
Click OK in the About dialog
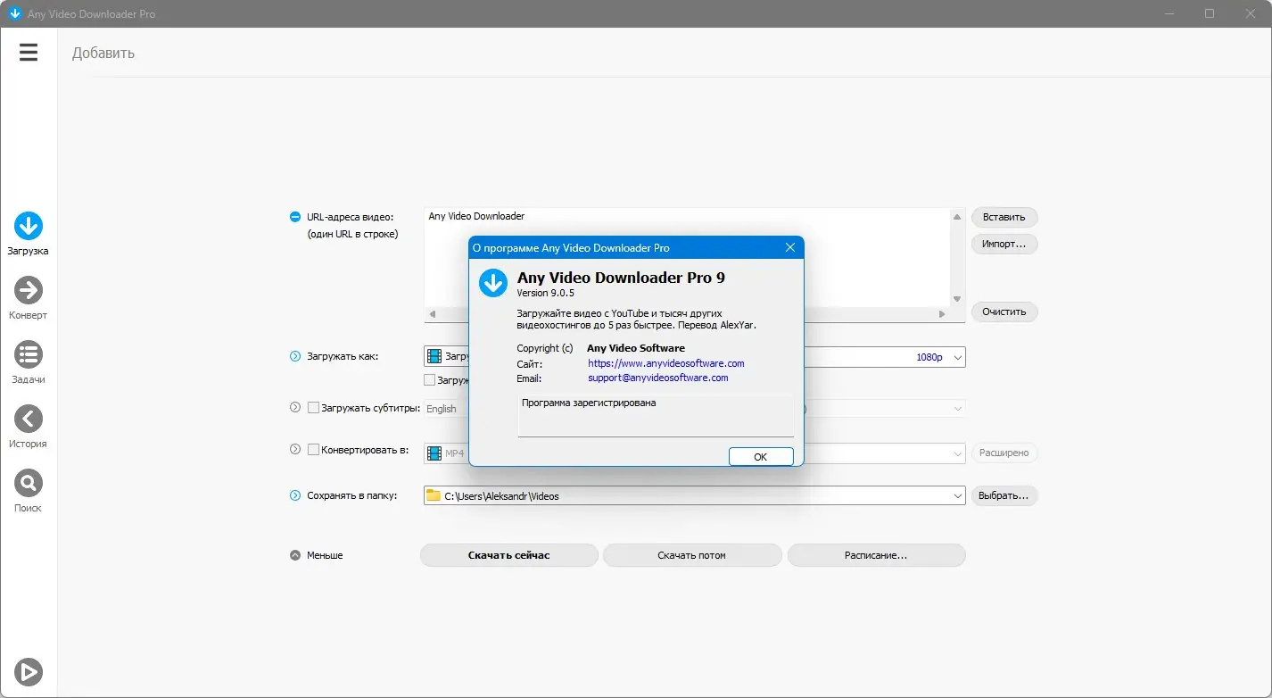760,456
